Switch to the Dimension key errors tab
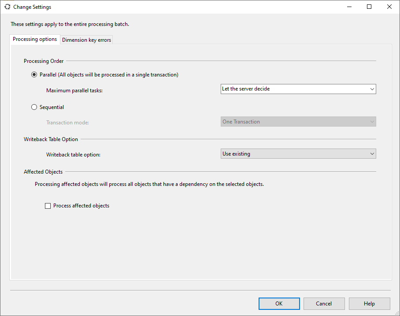Image resolution: width=400 pixels, height=316 pixels. [x=87, y=40]
